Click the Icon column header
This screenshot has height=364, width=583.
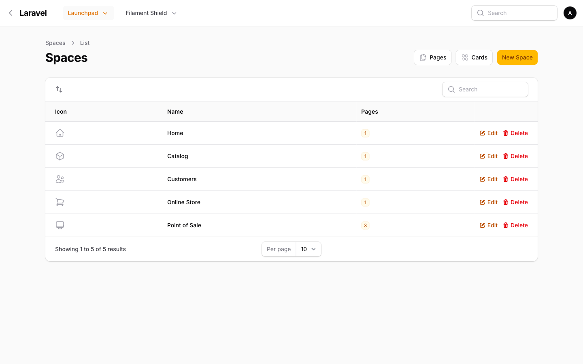click(x=61, y=112)
